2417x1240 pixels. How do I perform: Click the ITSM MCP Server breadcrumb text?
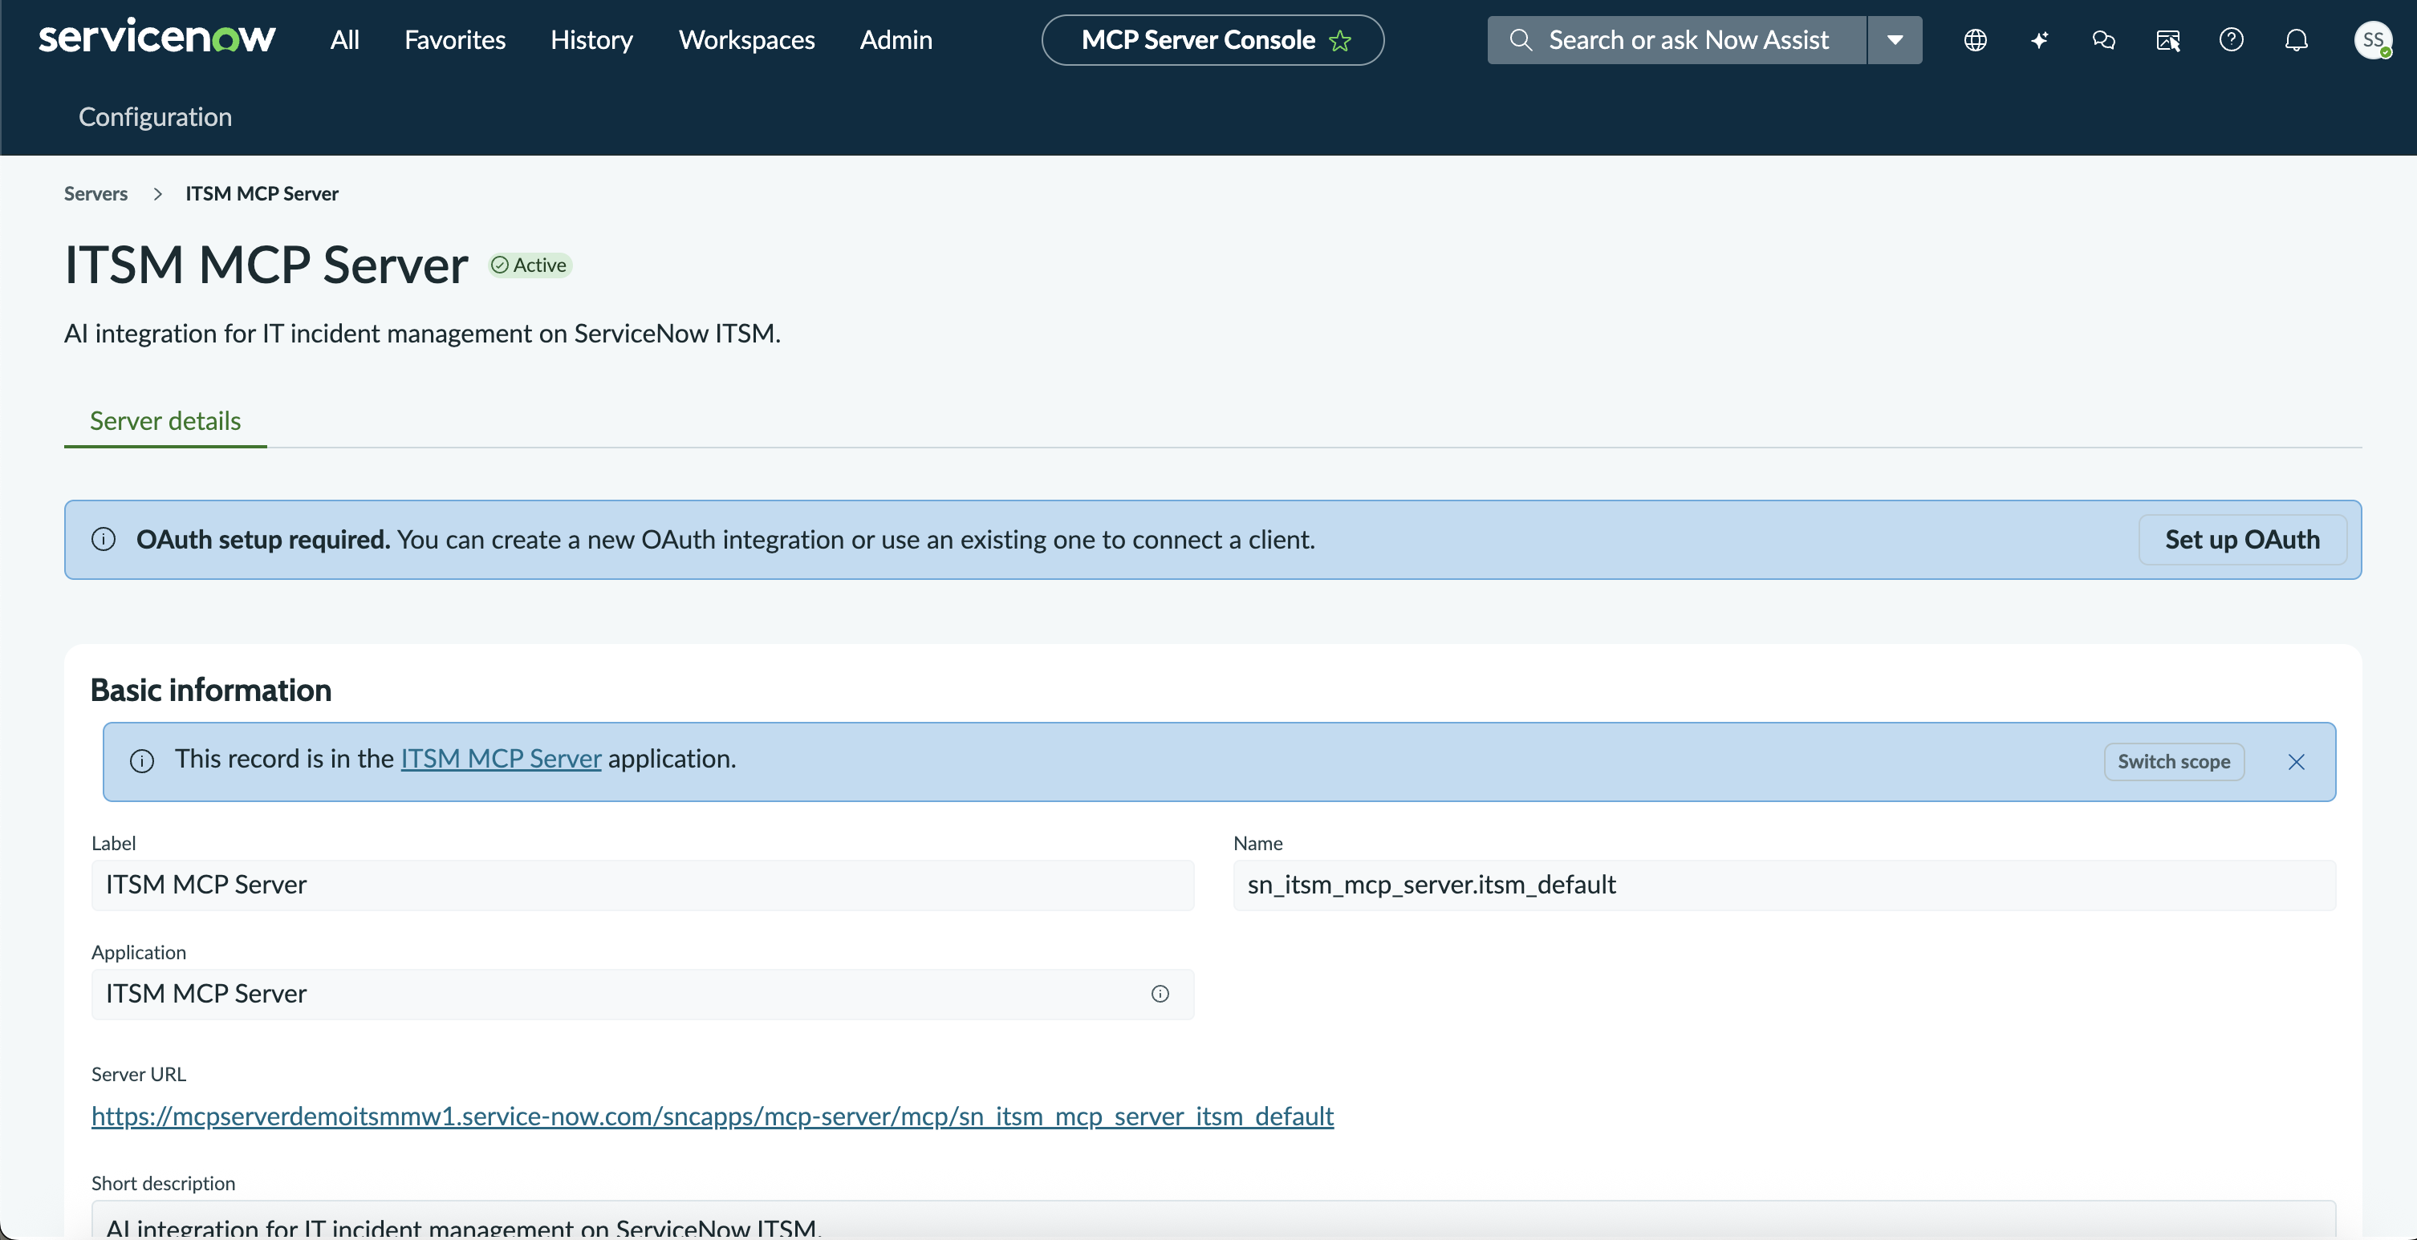click(x=262, y=193)
